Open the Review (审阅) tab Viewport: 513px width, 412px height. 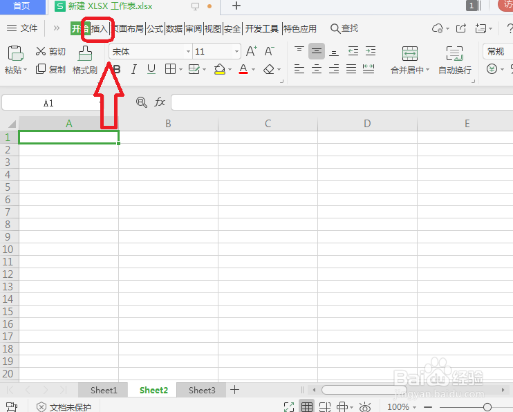[194, 28]
